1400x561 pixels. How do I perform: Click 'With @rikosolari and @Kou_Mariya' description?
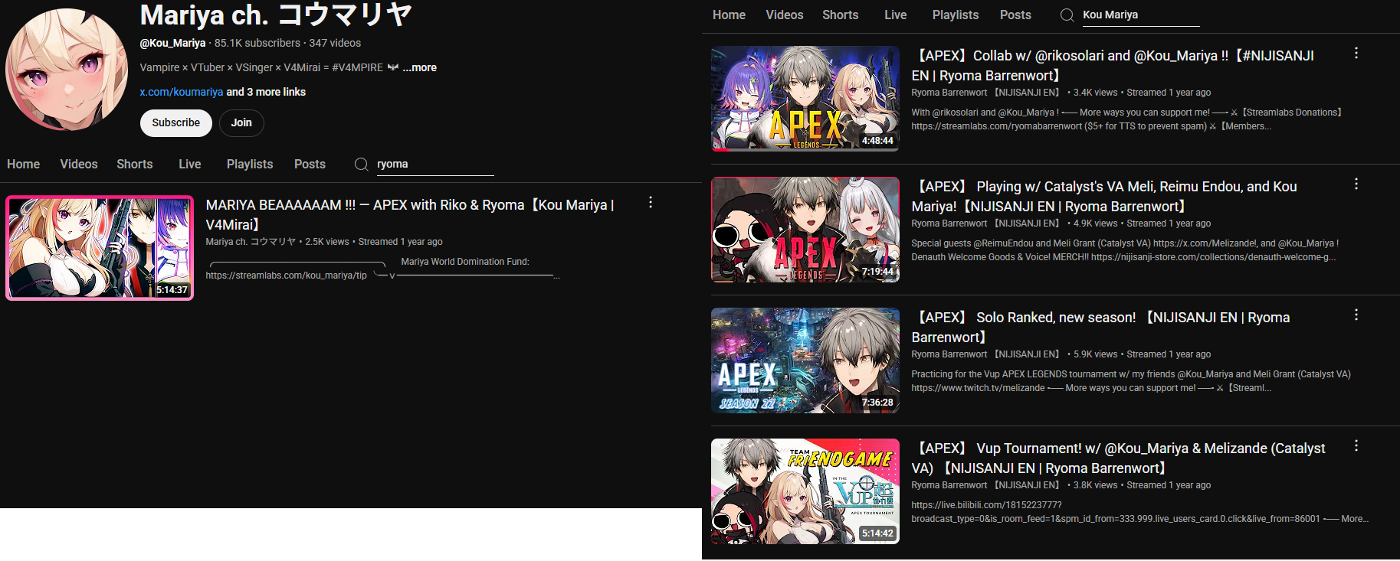tap(985, 113)
